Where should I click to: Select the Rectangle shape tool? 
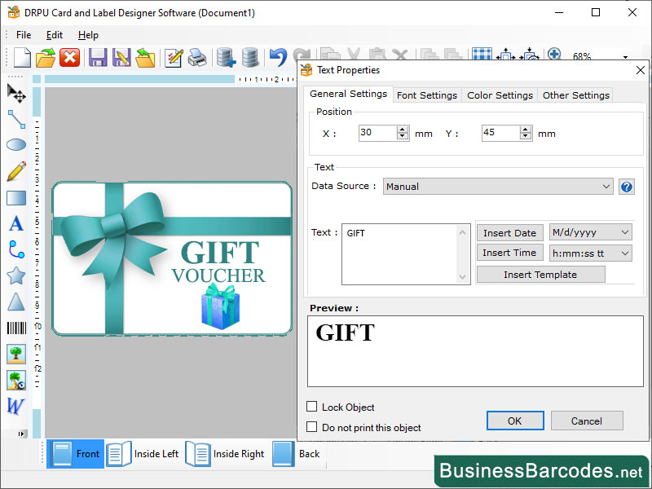(16, 197)
